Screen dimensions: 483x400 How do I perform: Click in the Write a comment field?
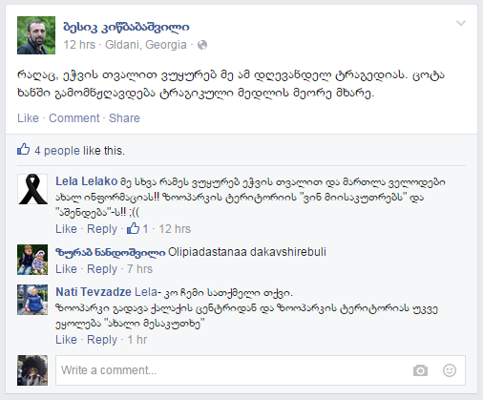[261, 370]
